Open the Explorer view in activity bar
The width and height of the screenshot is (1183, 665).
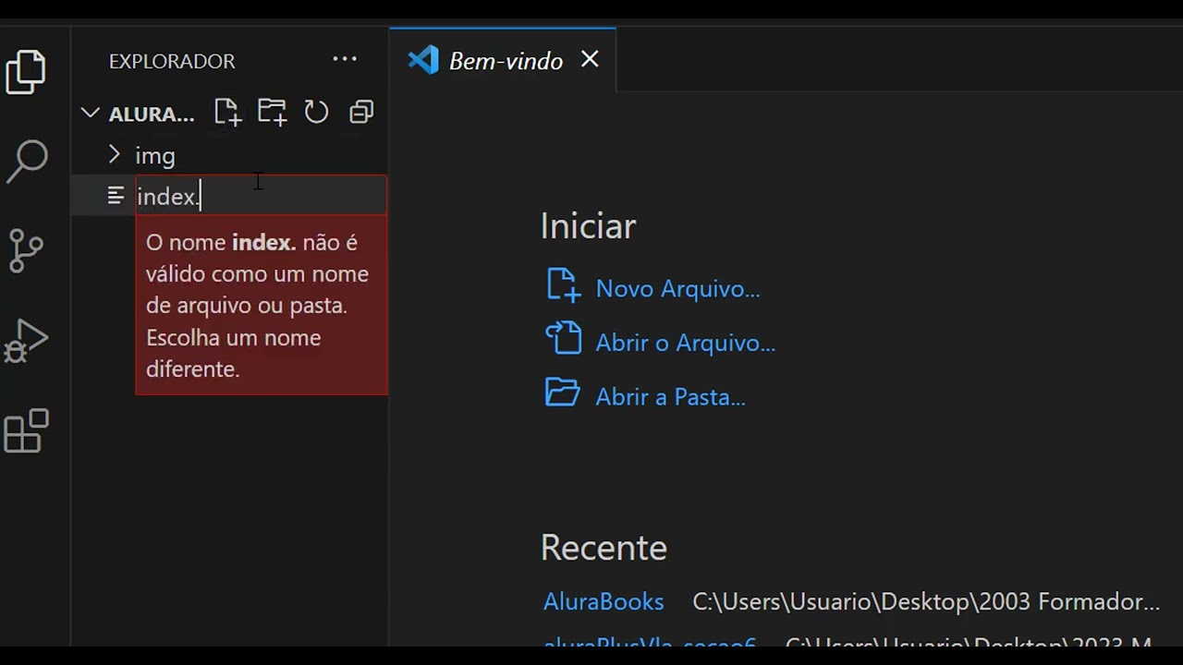click(26, 72)
